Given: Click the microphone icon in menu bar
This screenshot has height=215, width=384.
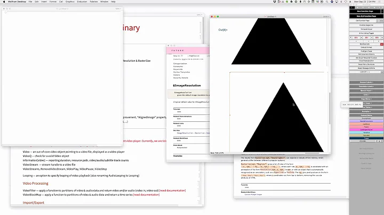Looking at the screenshot, I should click(x=300, y=2).
